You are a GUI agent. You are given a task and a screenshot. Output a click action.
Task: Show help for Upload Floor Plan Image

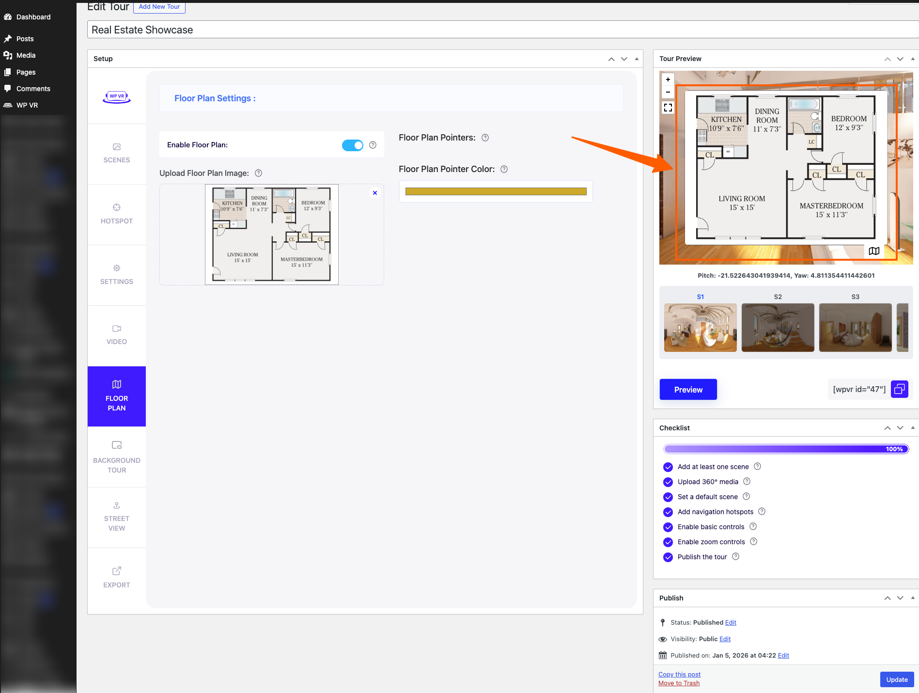[259, 173]
